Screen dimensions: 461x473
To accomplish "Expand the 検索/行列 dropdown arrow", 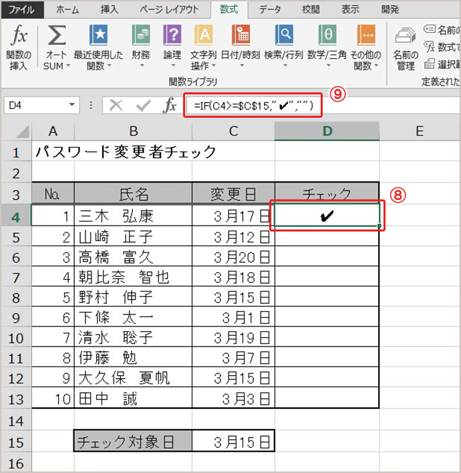I will tap(285, 66).
